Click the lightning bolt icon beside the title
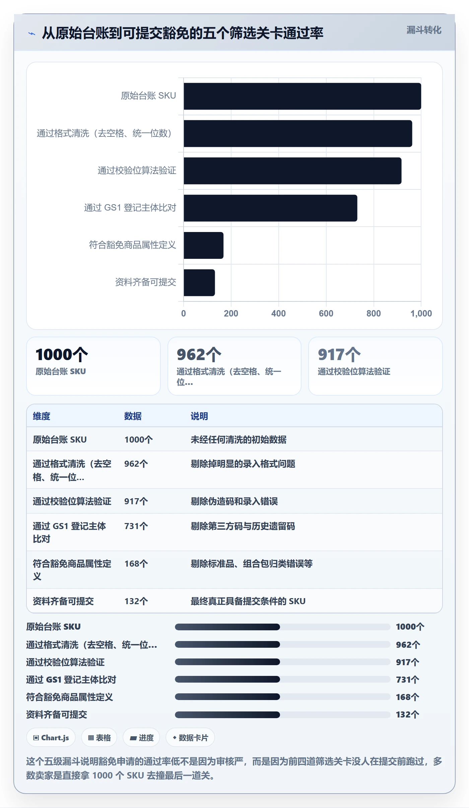 pyautogui.click(x=32, y=34)
